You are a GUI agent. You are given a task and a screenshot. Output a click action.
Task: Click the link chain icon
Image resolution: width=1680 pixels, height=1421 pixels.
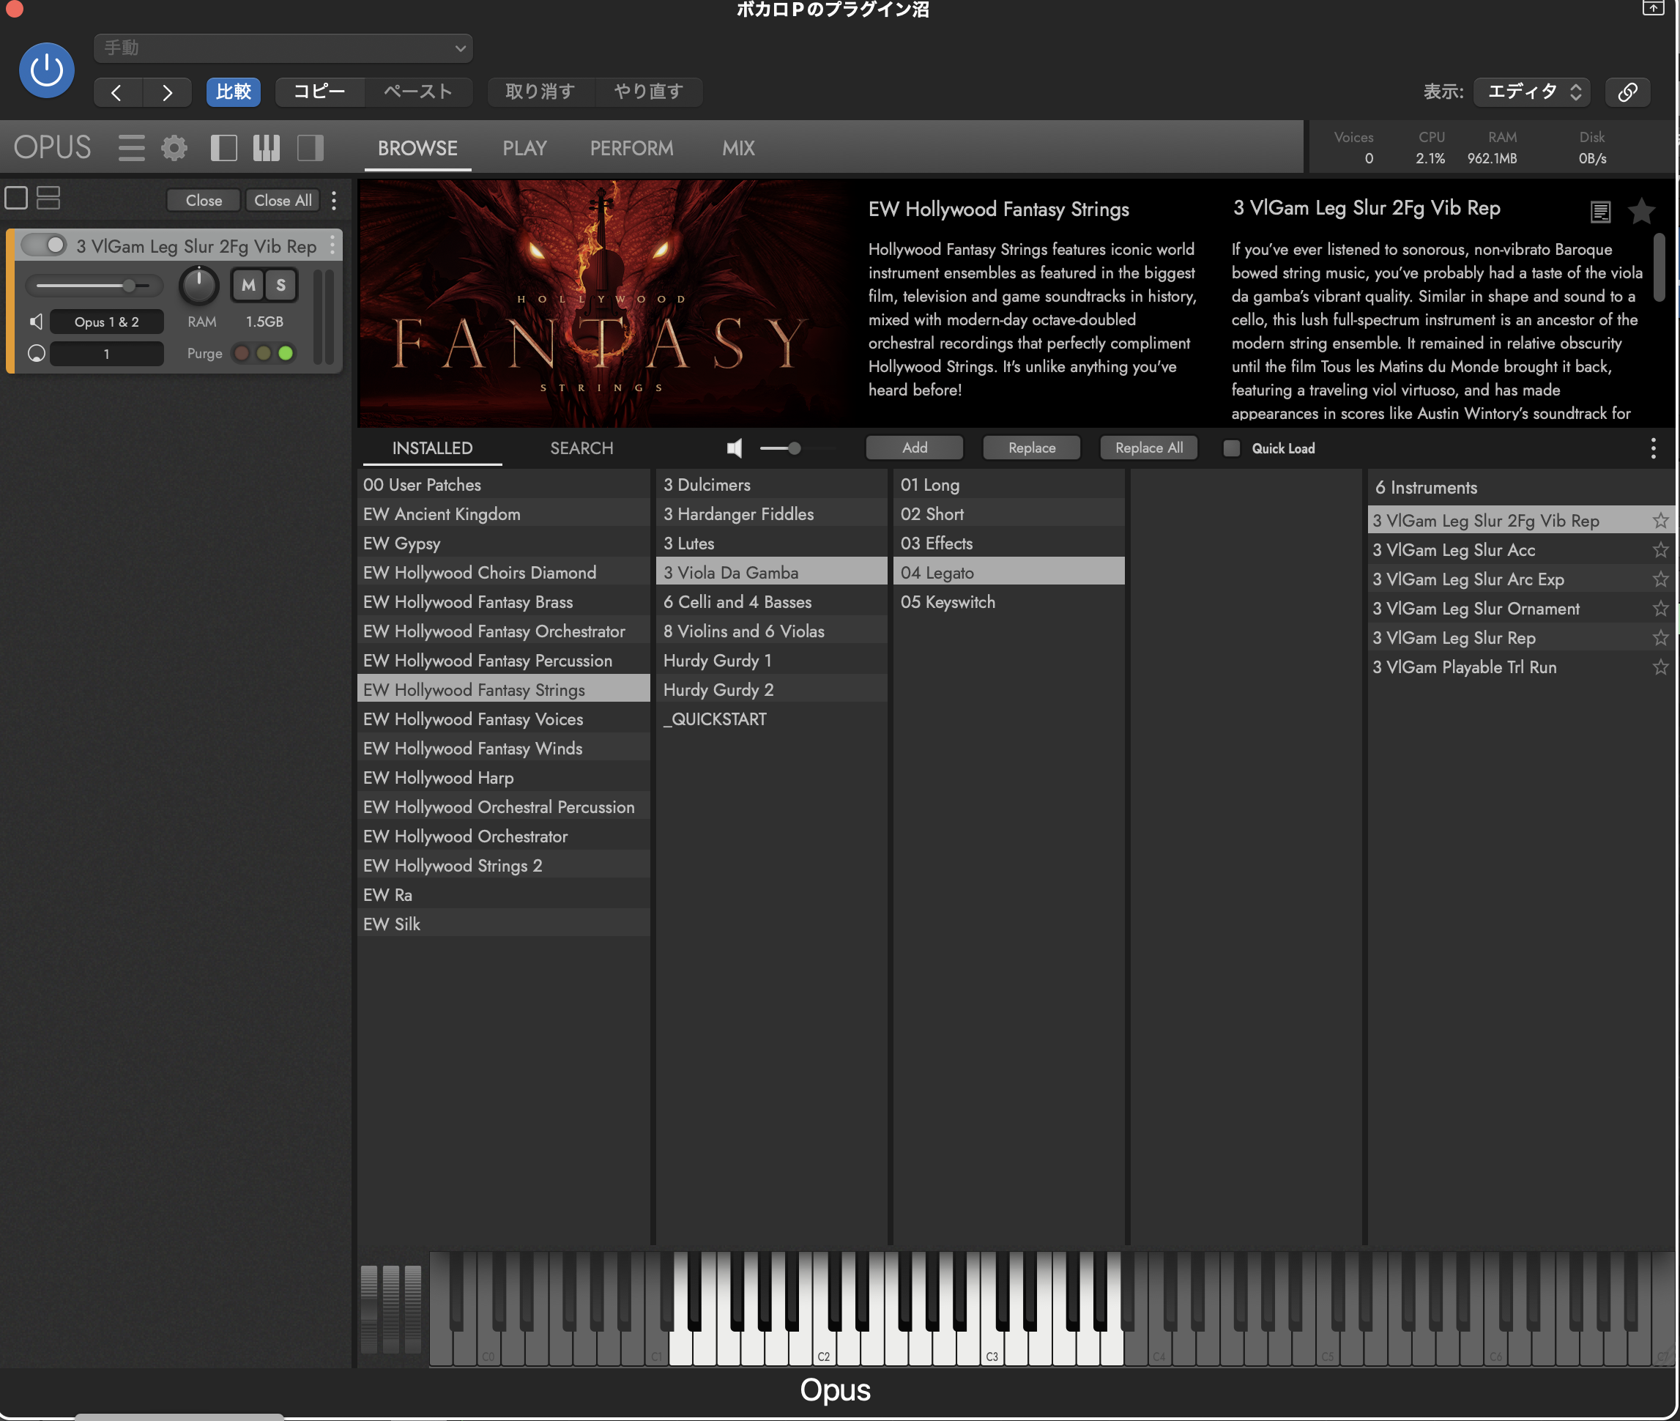click(1628, 92)
